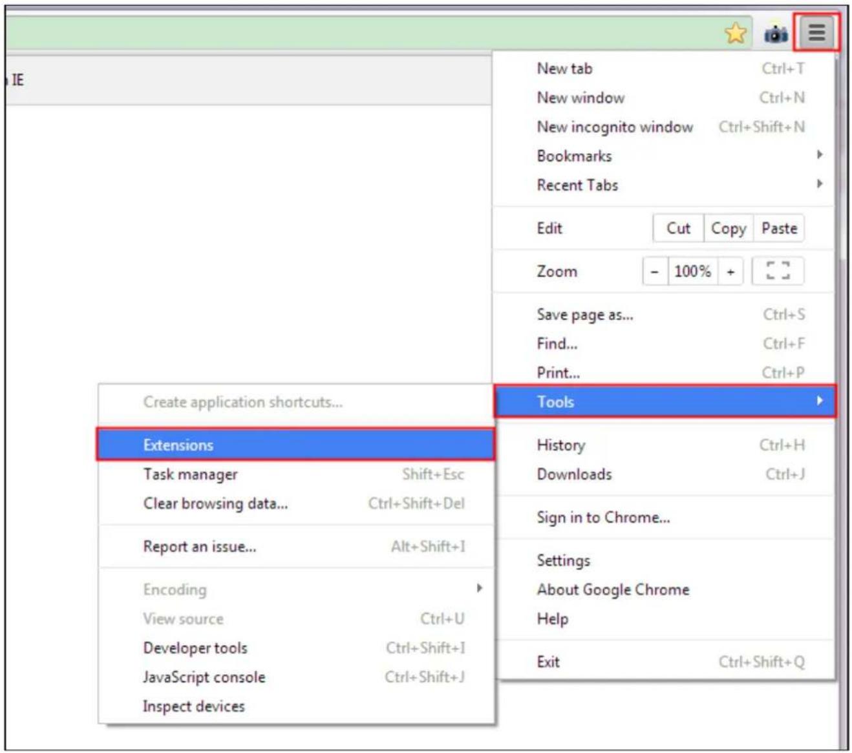
Task: Choose Exit to quit Chrome
Action: coord(664,662)
